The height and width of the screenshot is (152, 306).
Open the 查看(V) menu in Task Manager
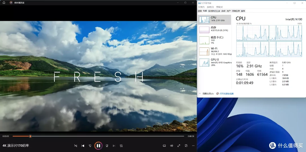(219, 7)
